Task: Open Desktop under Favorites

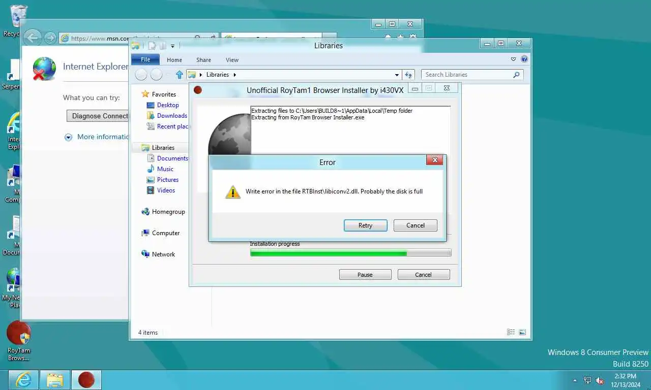Action: pyautogui.click(x=168, y=105)
